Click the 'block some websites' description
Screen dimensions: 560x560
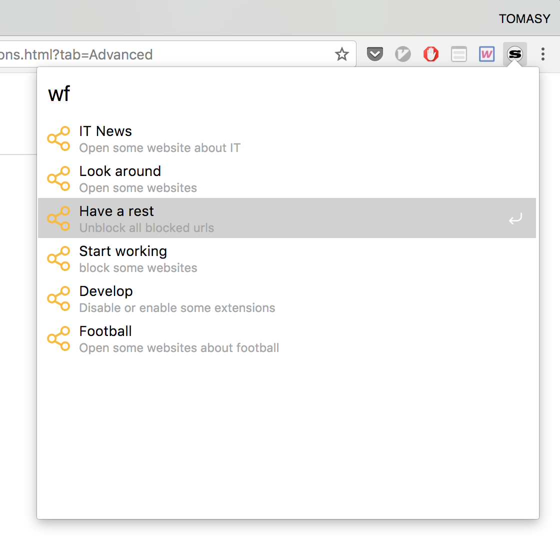click(x=138, y=268)
